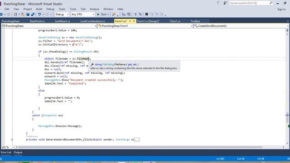This screenshot has height=163, width=290.
Task: Open the Start button dropdown arrow
Action: tap(108, 14)
